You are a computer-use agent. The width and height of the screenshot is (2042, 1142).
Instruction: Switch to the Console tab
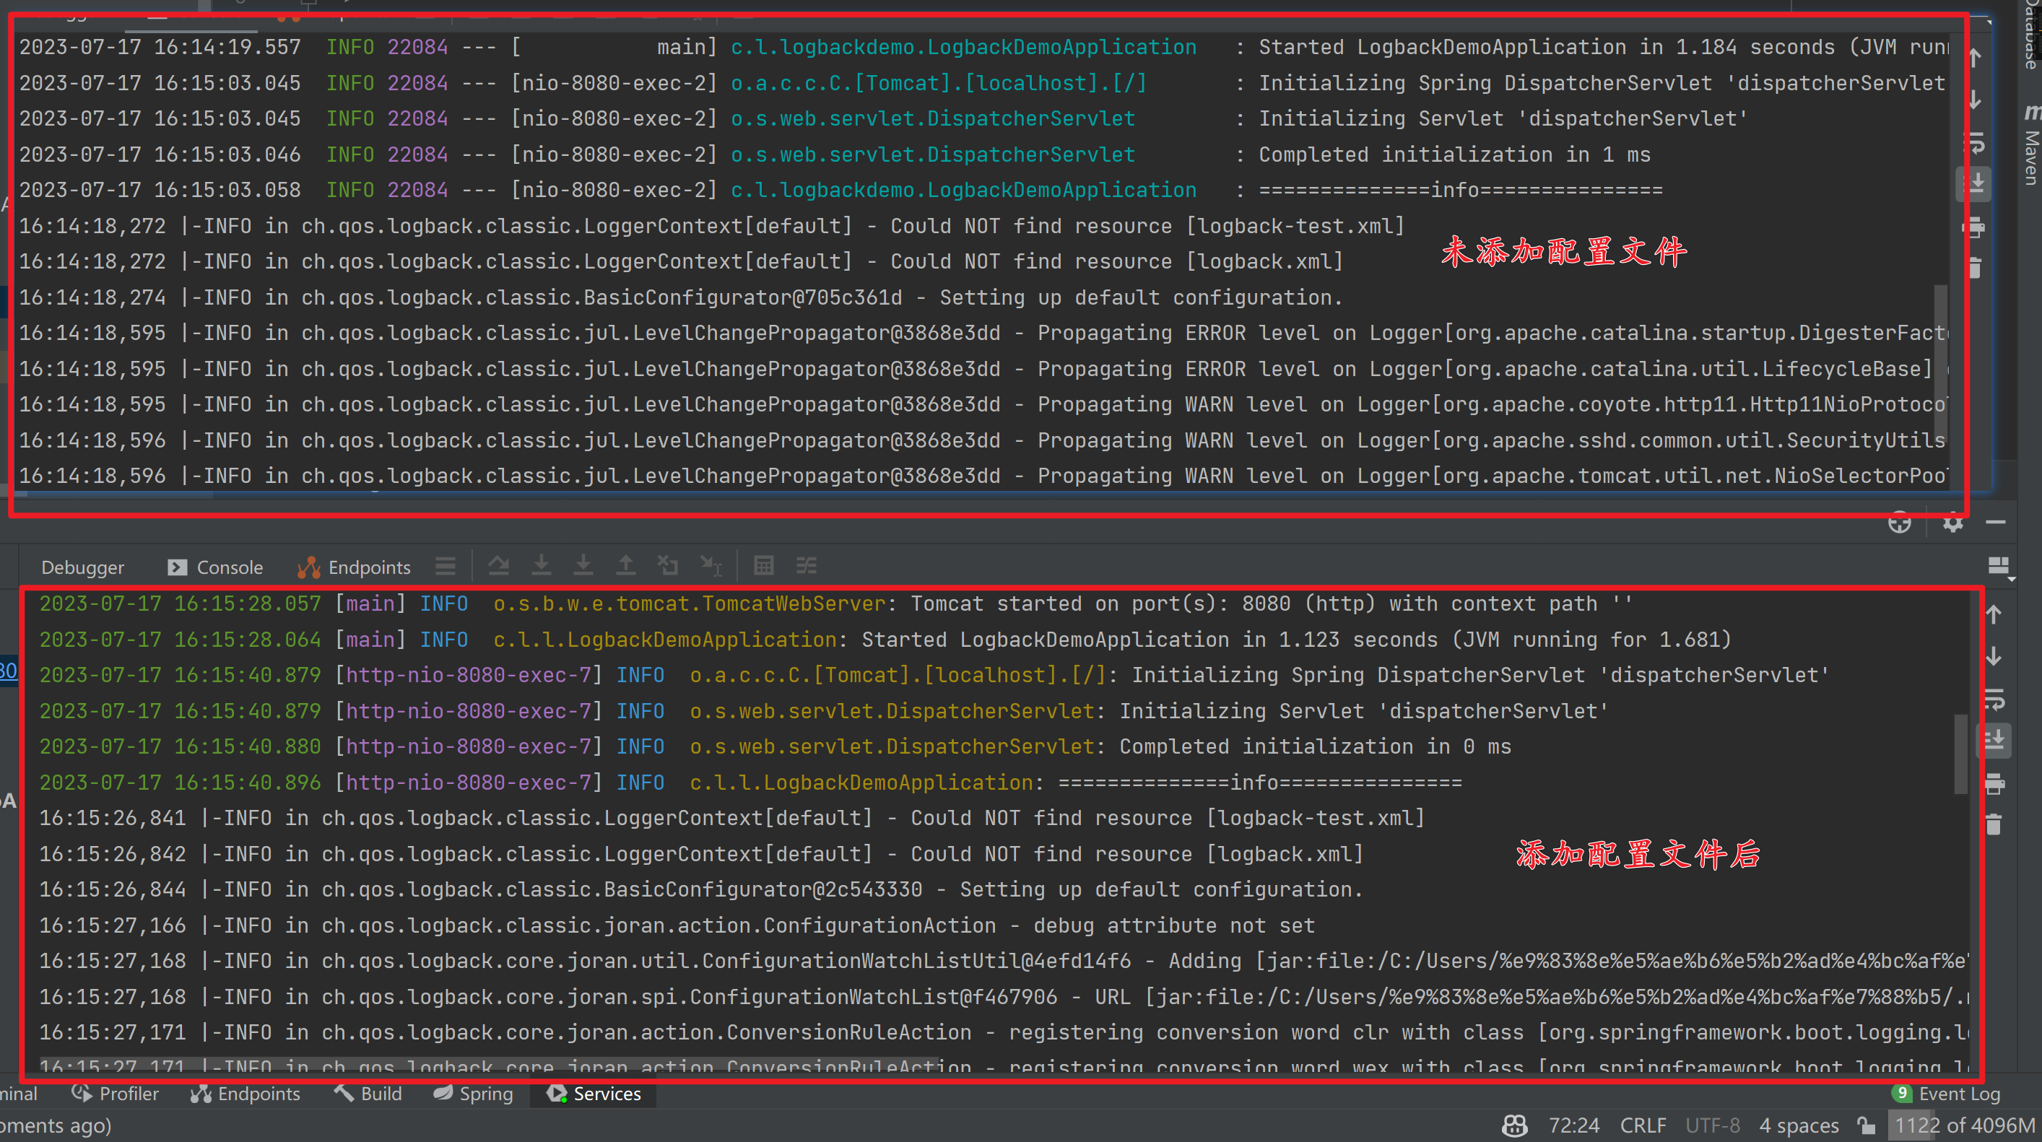(x=216, y=567)
